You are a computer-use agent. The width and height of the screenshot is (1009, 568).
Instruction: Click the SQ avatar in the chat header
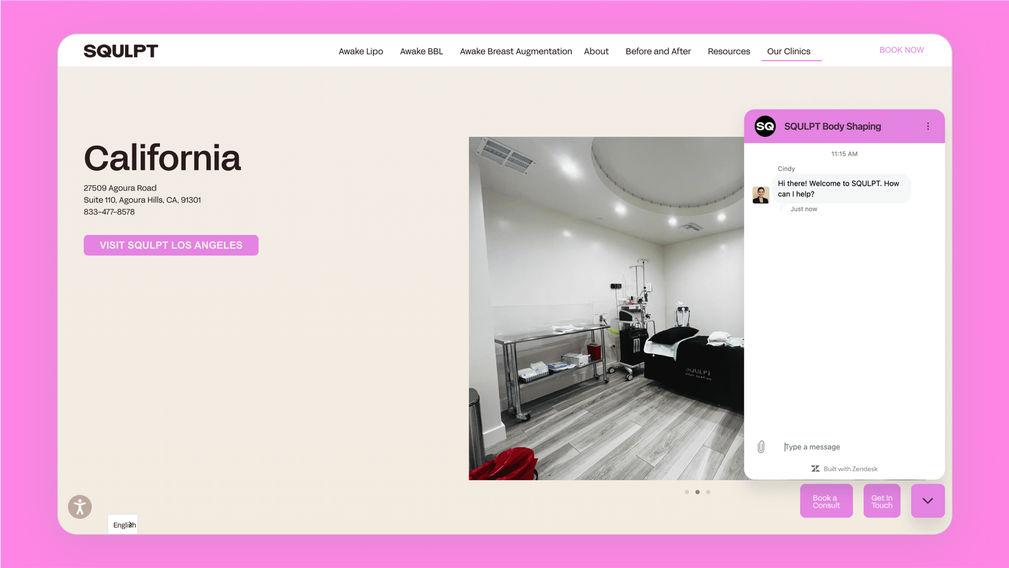click(x=765, y=126)
